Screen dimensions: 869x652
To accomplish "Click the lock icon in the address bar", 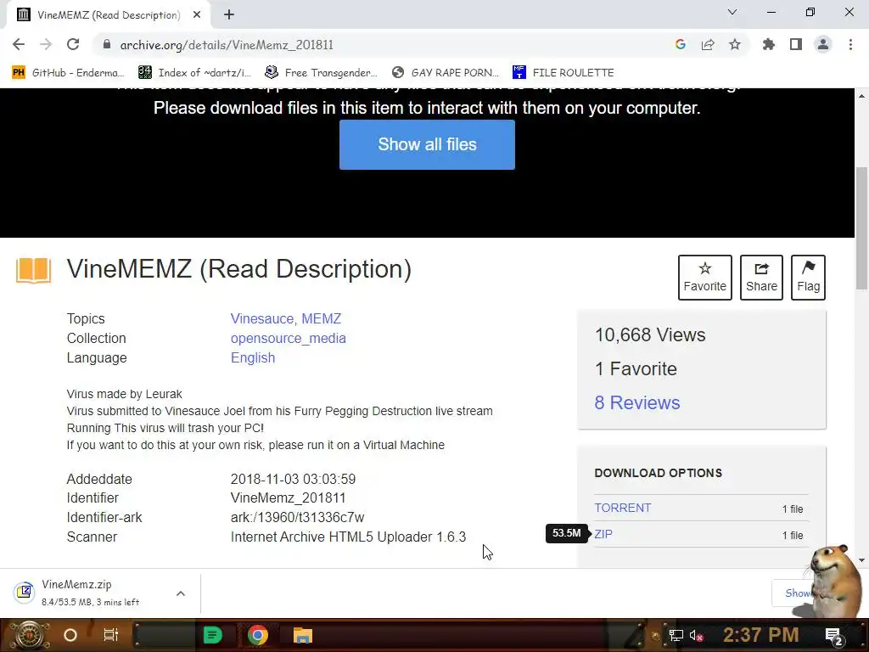I will (x=106, y=44).
